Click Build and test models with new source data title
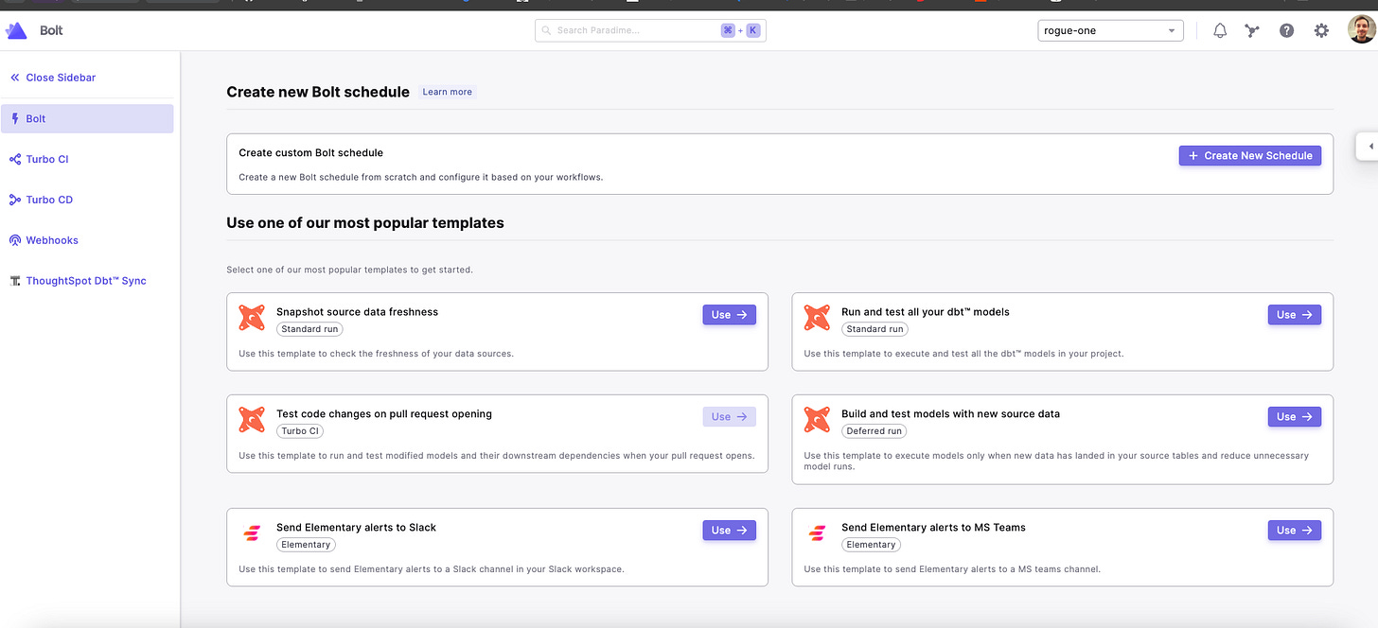This screenshot has height=628, width=1378. click(x=950, y=414)
